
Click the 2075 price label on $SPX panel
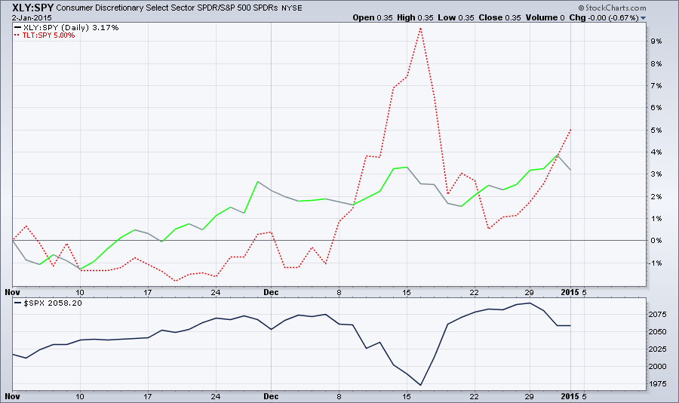coord(657,315)
